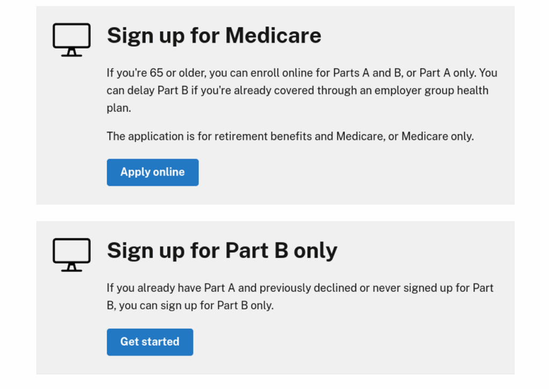549x389 pixels.
Task: Select the screen graphic in the bottom card
Action: 71,249
